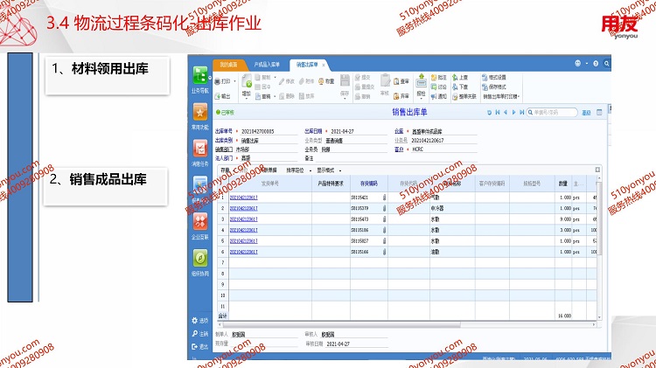Switch to the 我的桌面 tab

coord(228,65)
